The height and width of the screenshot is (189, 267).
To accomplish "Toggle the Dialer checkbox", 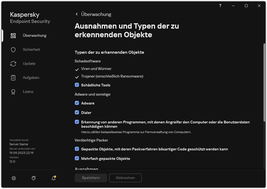I will (77, 112).
